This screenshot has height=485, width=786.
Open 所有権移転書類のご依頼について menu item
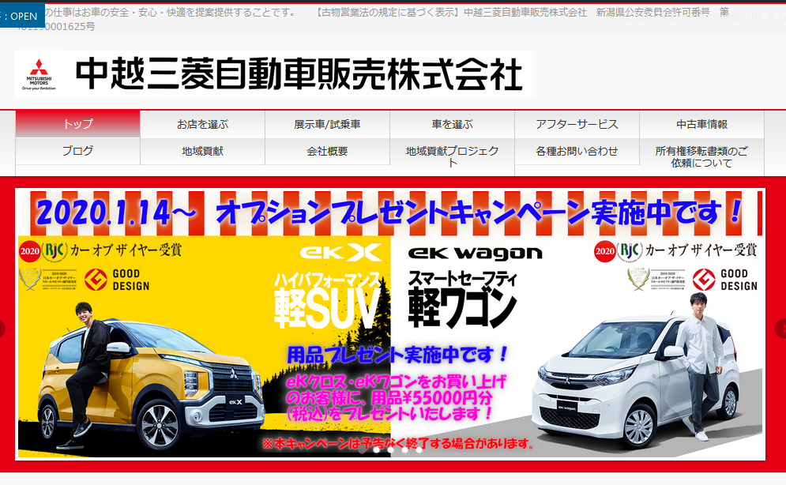(x=701, y=157)
